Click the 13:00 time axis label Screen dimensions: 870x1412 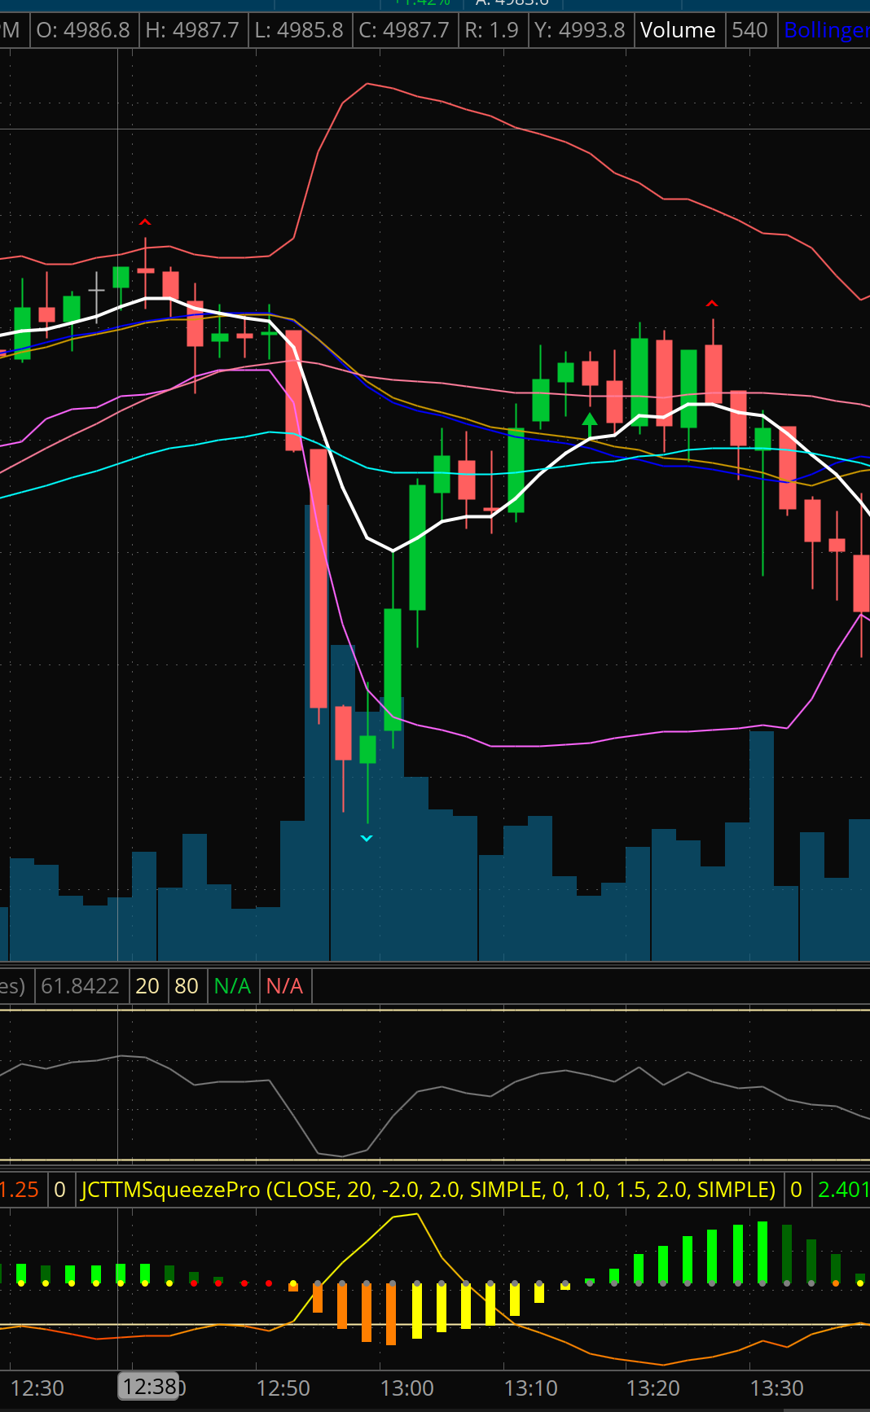[x=406, y=1388]
